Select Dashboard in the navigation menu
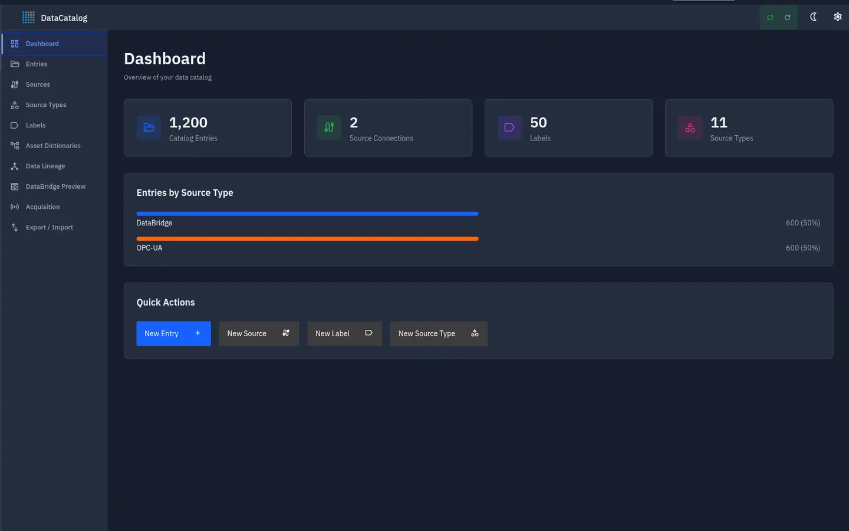The height and width of the screenshot is (531, 849). click(x=42, y=43)
